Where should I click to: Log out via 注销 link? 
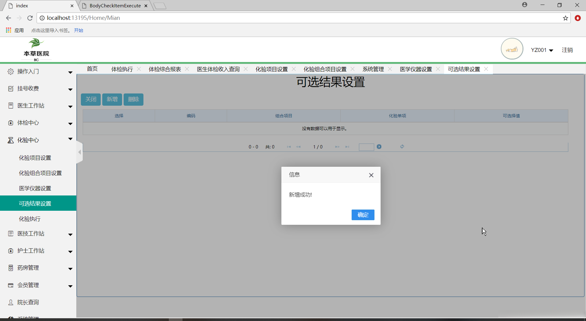567,50
